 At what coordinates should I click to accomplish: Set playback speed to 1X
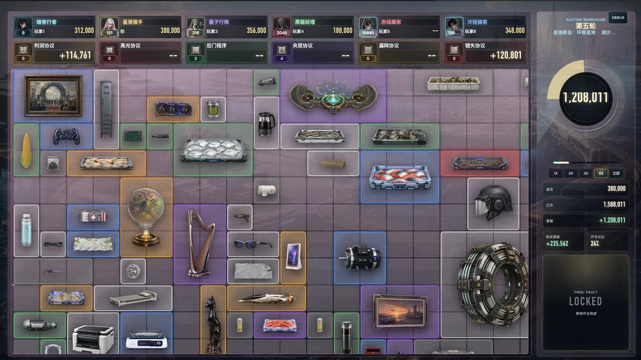(x=555, y=173)
